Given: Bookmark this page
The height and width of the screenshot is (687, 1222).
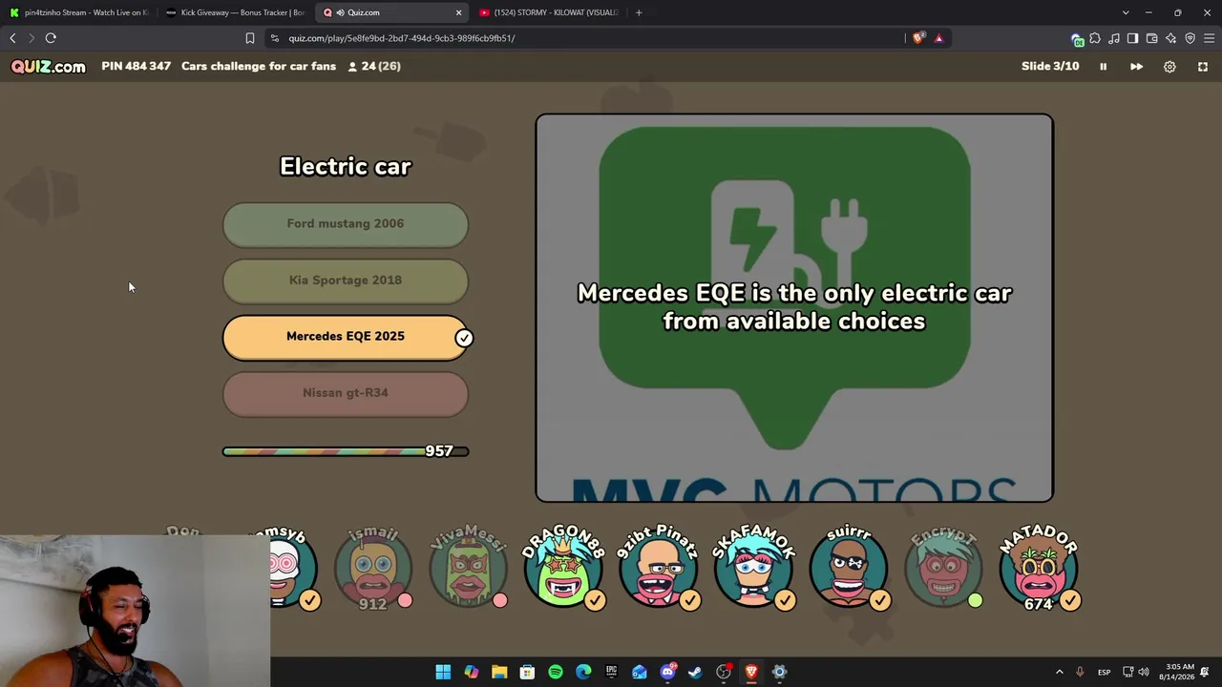Looking at the screenshot, I should (250, 38).
